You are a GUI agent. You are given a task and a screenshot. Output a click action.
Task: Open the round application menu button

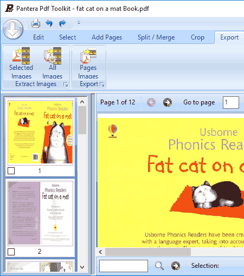(x=13, y=29)
